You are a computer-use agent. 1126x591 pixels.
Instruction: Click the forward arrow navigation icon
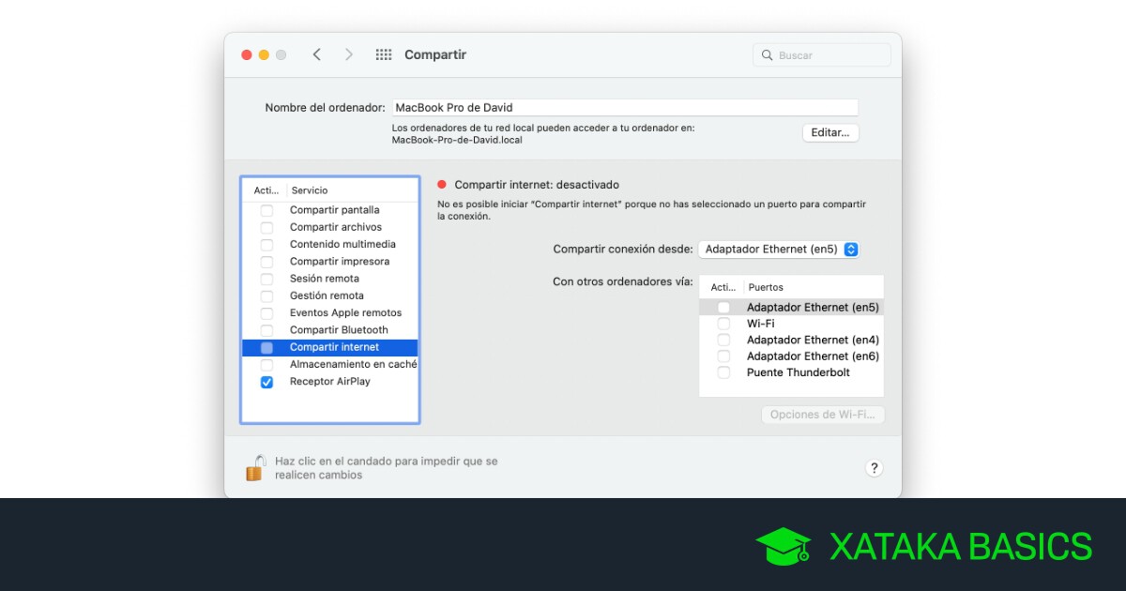348,54
